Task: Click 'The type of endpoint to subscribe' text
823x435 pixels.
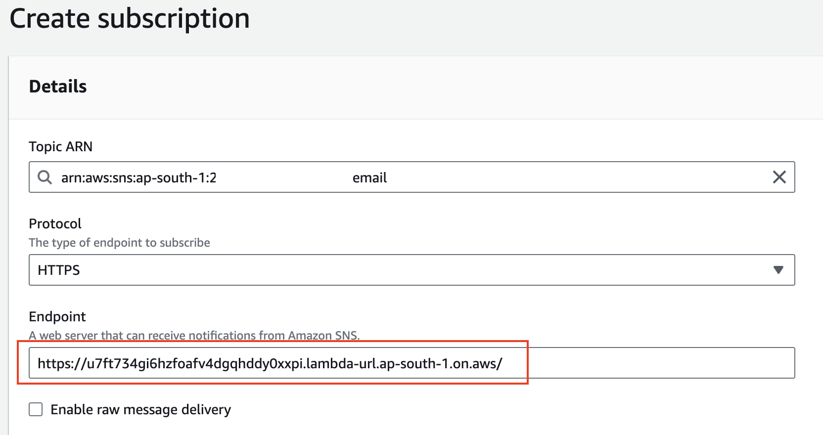Action: (119, 243)
